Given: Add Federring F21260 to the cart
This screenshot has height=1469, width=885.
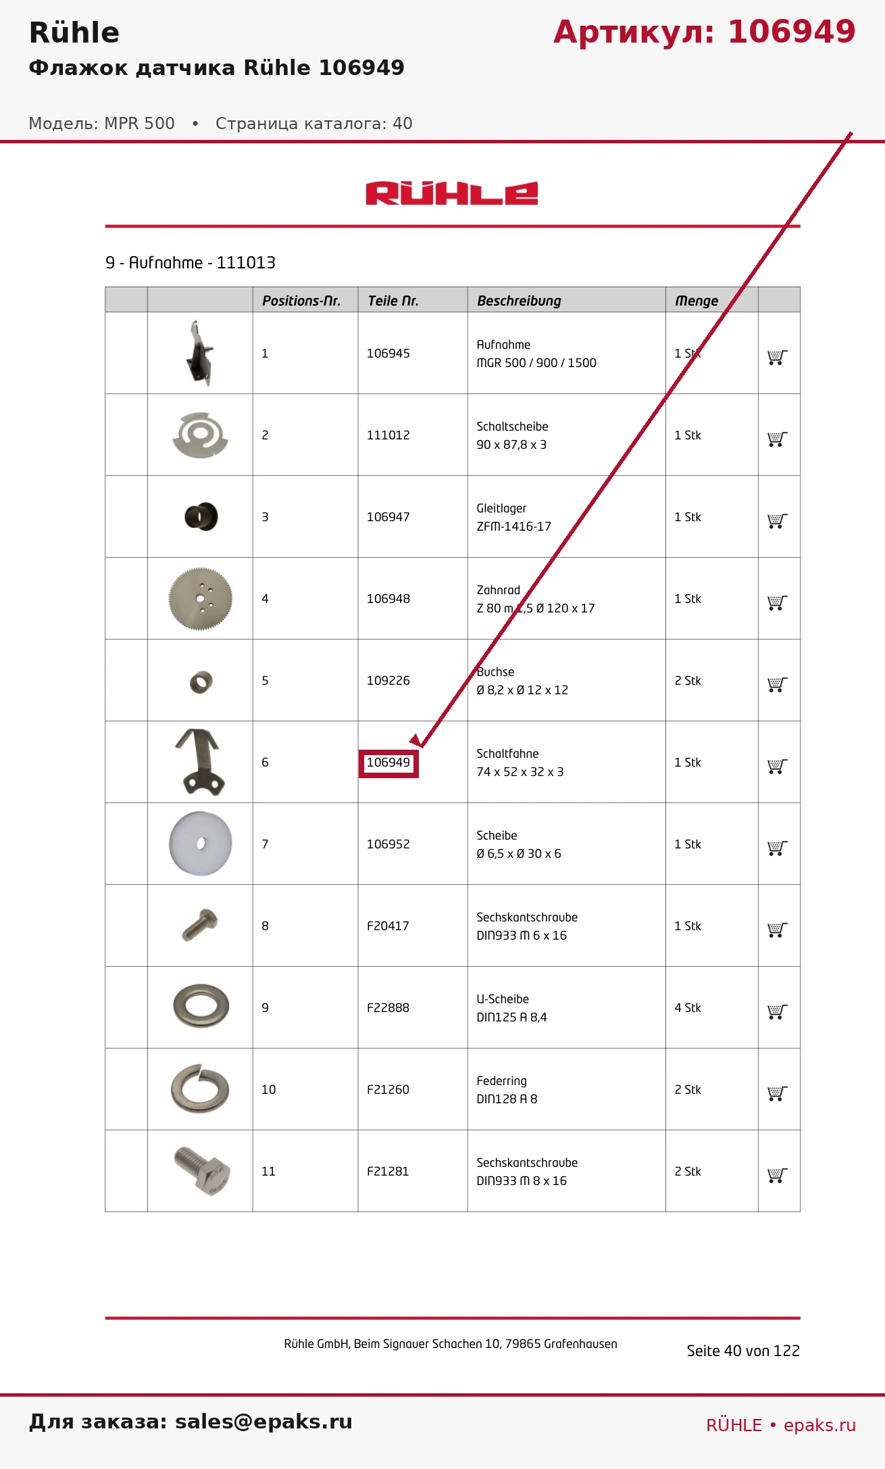Looking at the screenshot, I should click(x=778, y=1093).
